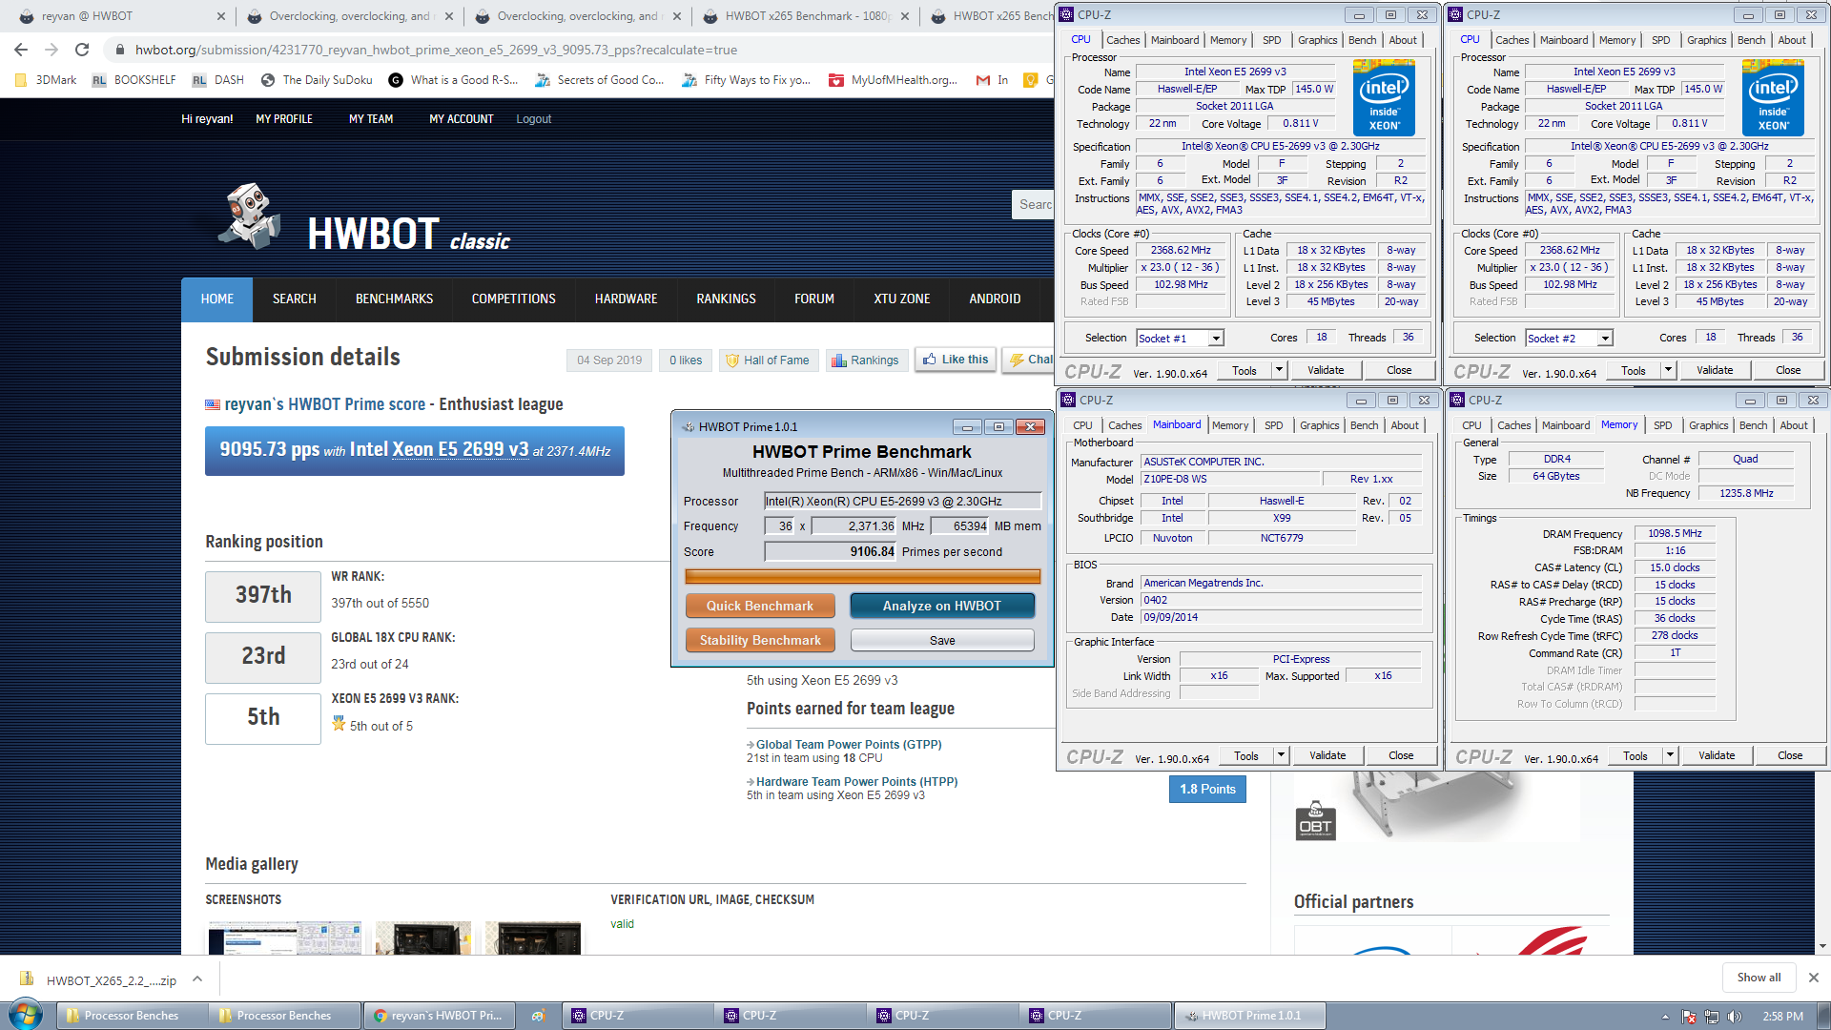Click the Logout link
The height and width of the screenshot is (1030, 1831).
coord(533,119)
